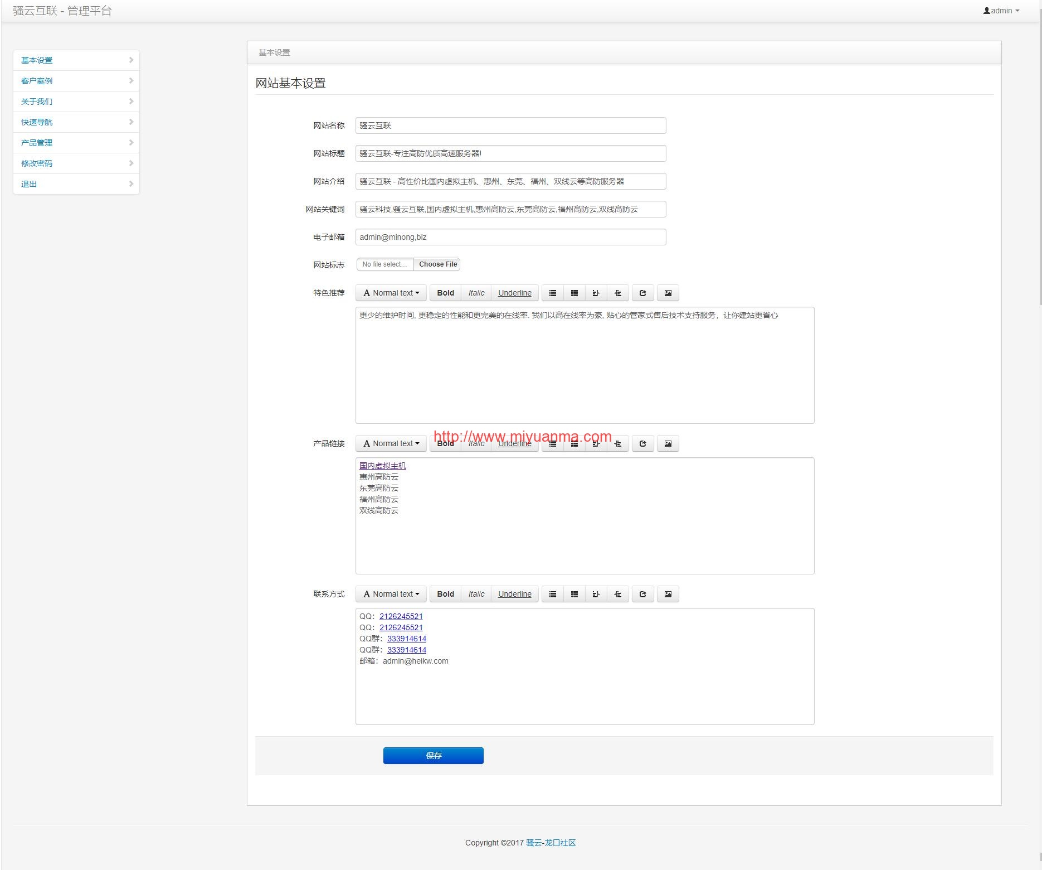Insert image in 特色推荐 editor toolbar
Image resolution: width=1042 pixels, height=870 pixels.
point(668,293)
